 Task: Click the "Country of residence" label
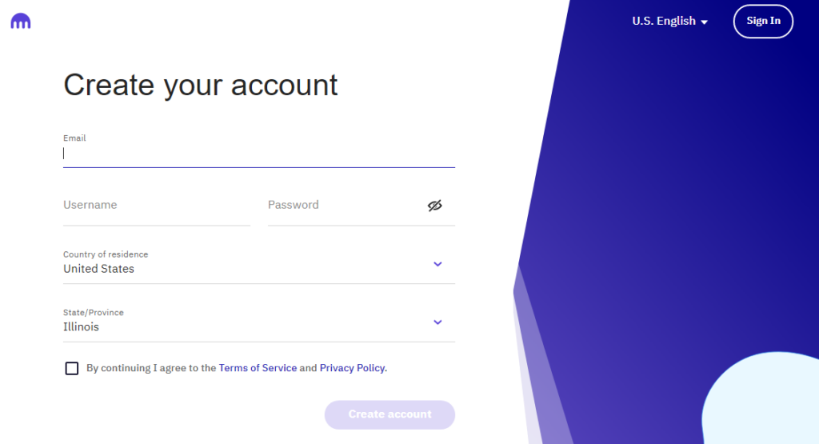click(x=106, y=254)
